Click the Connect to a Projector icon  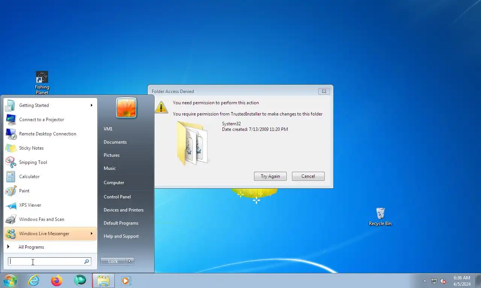click(x=11, y=120)
